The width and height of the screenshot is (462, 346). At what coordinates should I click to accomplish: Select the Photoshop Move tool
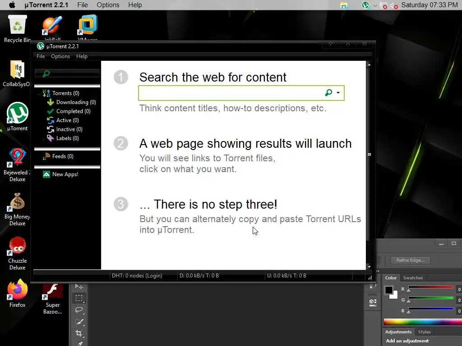click(79, 287)
